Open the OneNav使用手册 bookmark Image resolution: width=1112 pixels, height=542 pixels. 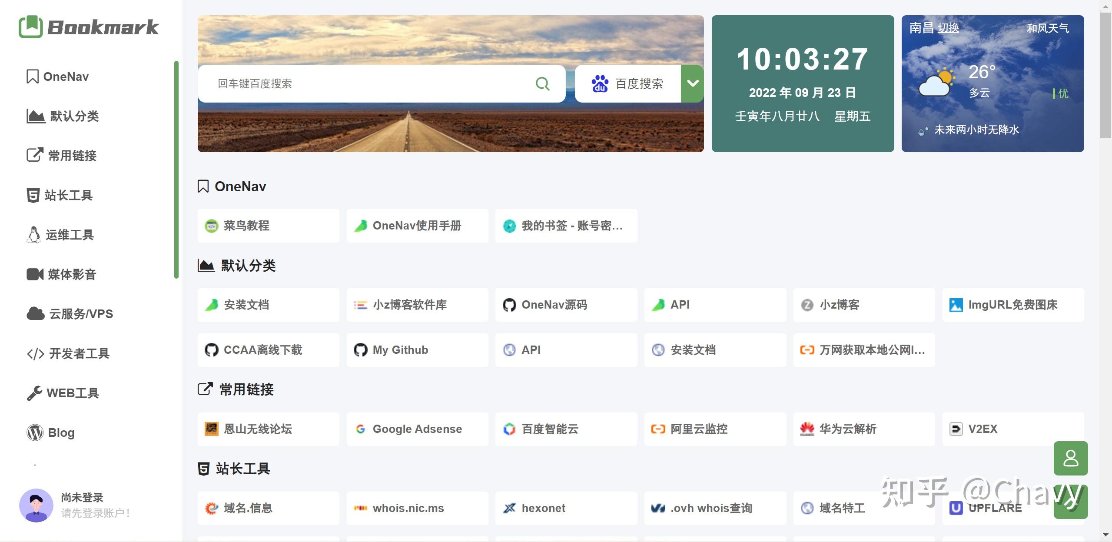click(x=417, y=226)
